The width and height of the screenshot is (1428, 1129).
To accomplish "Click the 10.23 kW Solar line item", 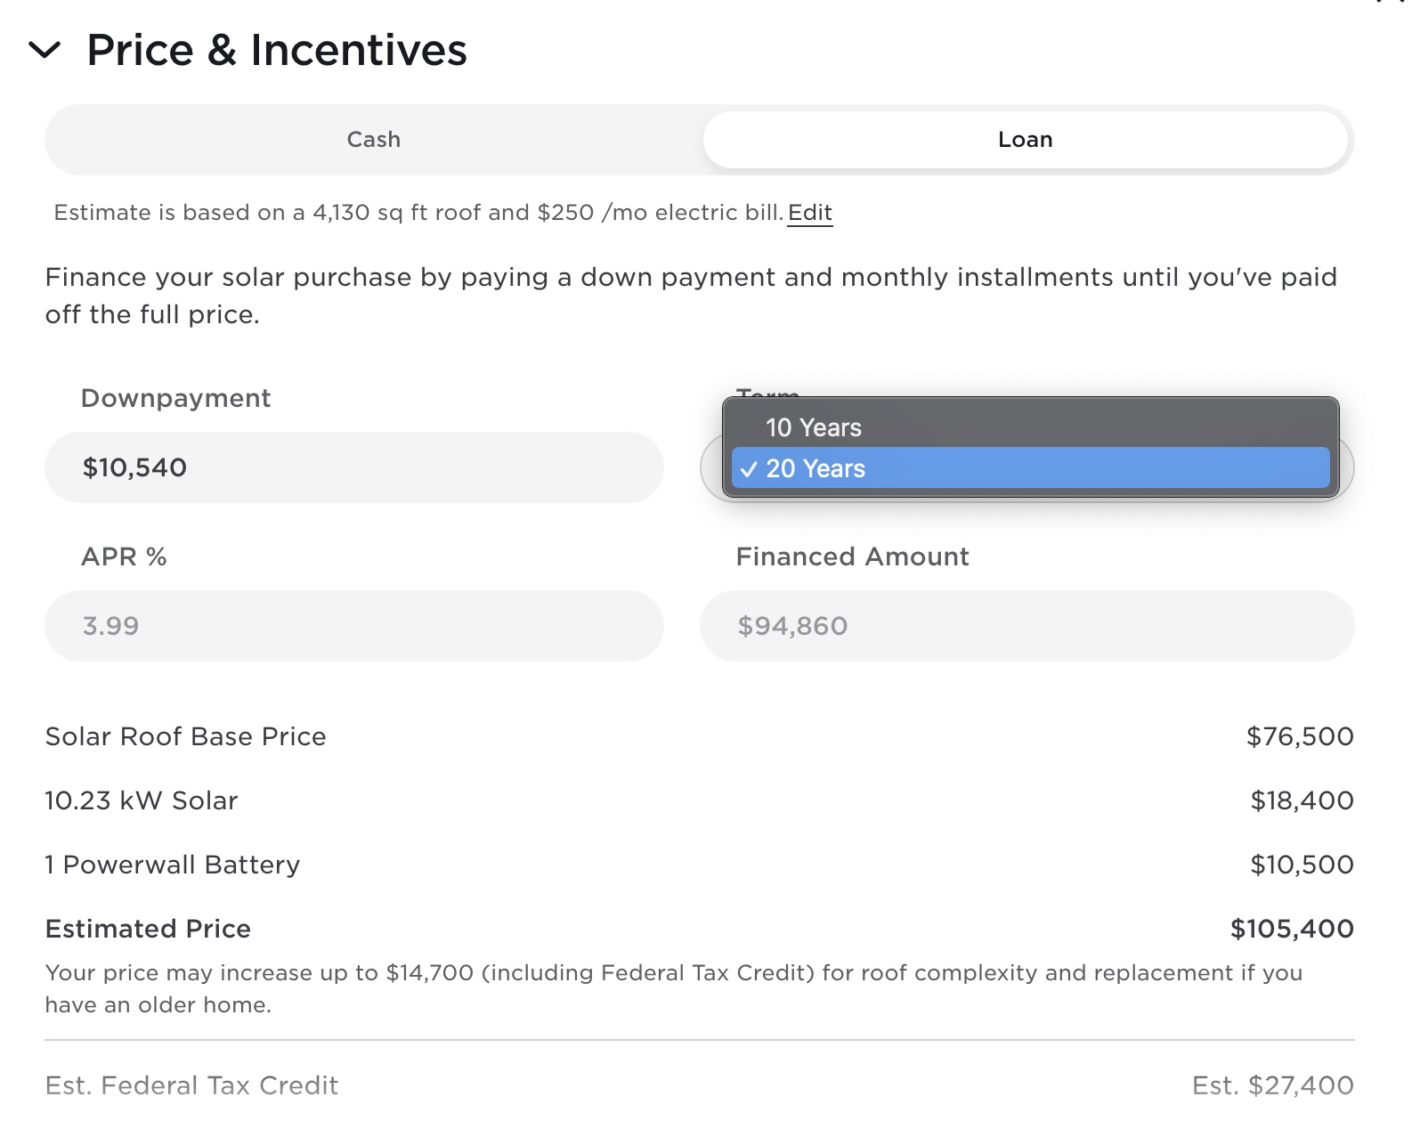I will (141, 800).
